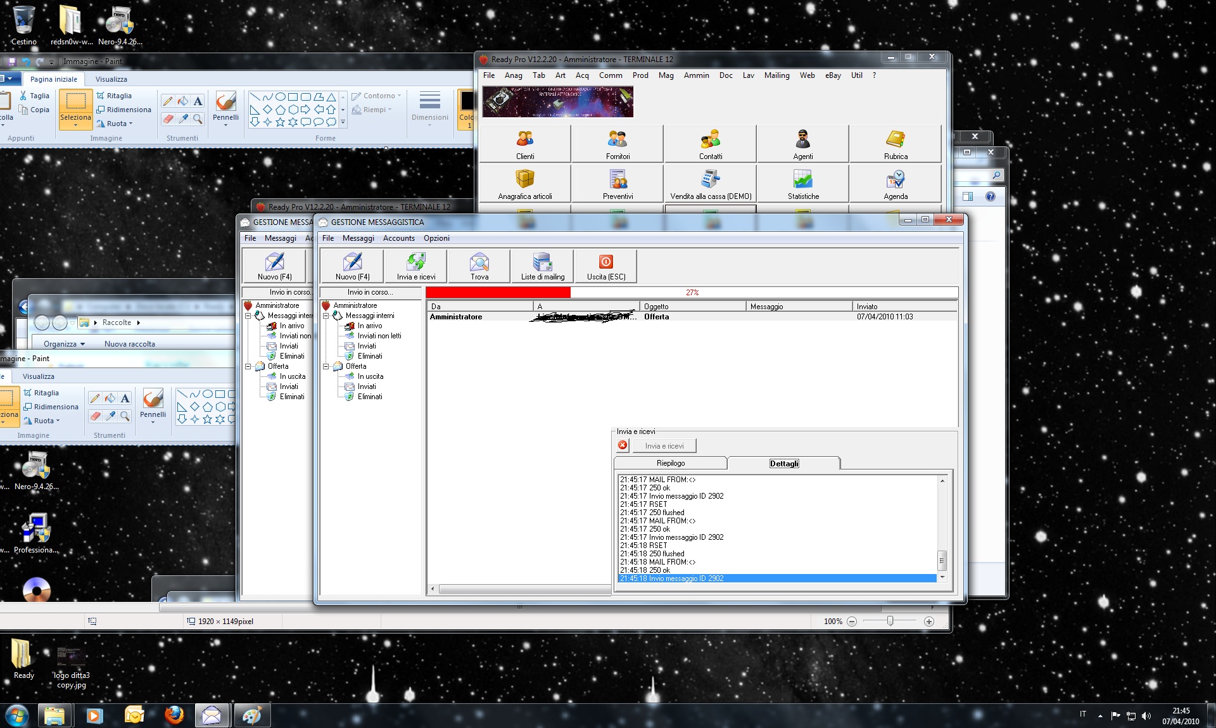Open Riempi dropdown in Paint
This screenshot has height=728, width=1216.
(x=372, y=110)
